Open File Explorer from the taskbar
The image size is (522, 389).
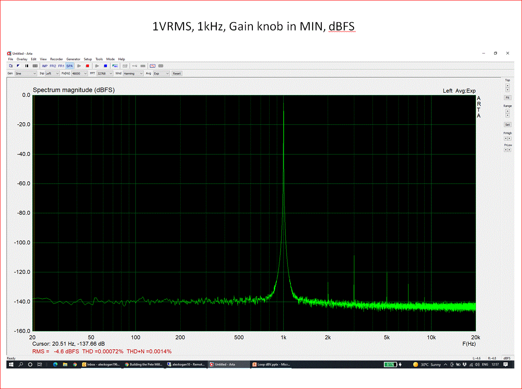[x=65, y=365]
